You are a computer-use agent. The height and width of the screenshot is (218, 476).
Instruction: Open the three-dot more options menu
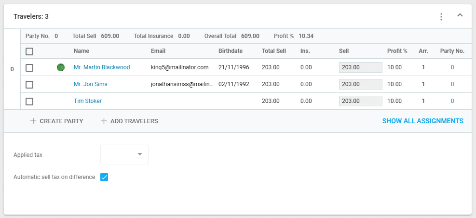pyautogui.click(x=441, y=17)
